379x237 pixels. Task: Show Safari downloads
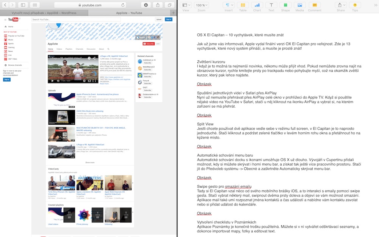click(146, 5)
